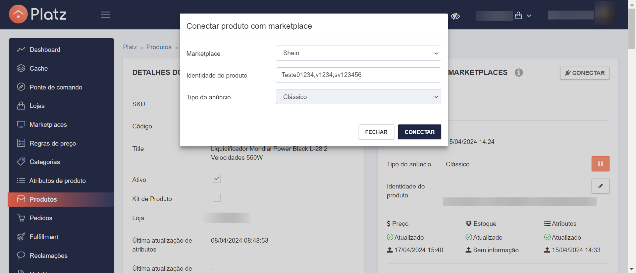This screenshot has width=636, height=273.
Task: Click the scrollbar down arrow
Action: point(632,269)
